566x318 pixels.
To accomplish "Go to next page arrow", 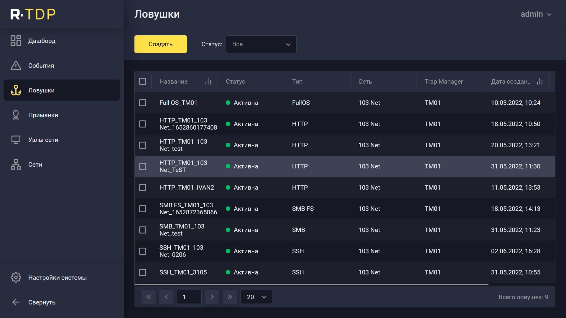I will click(x=212, y=297).
